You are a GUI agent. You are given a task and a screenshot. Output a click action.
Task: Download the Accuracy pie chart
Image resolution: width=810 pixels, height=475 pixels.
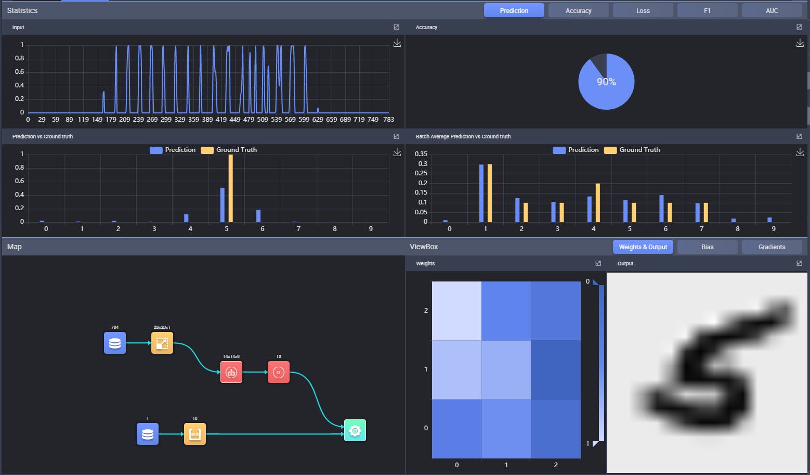(800, 43)
